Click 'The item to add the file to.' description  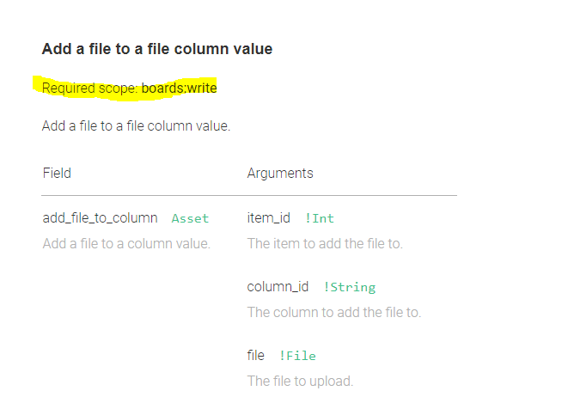point(325,244)
